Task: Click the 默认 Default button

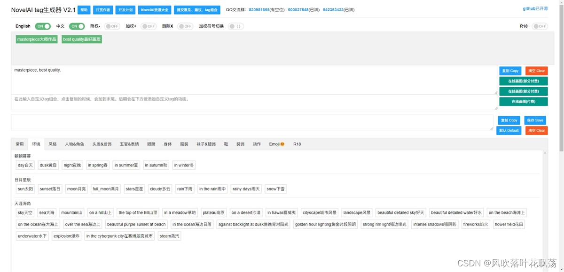Action: (509, 130)
